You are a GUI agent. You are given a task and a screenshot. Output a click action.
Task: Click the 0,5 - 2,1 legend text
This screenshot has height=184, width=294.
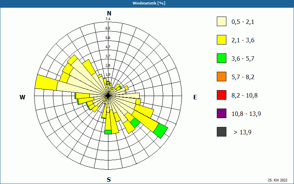(243, 22)
